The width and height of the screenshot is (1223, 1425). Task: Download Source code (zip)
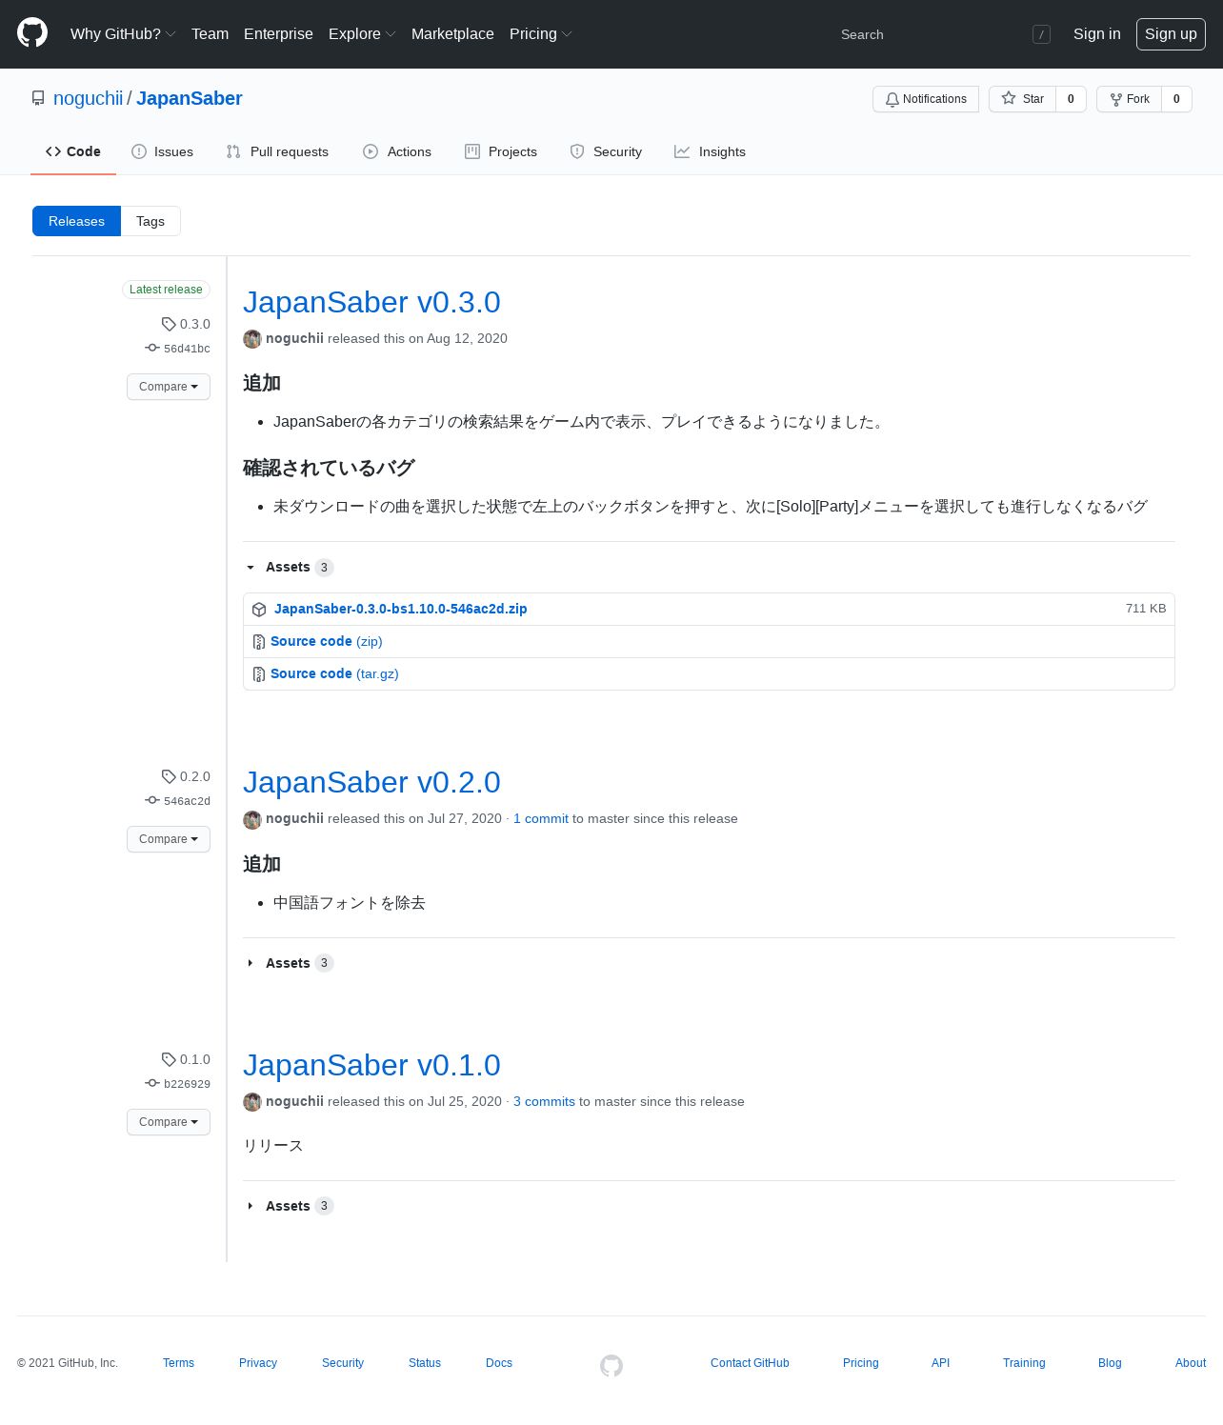tap(326, 641)
